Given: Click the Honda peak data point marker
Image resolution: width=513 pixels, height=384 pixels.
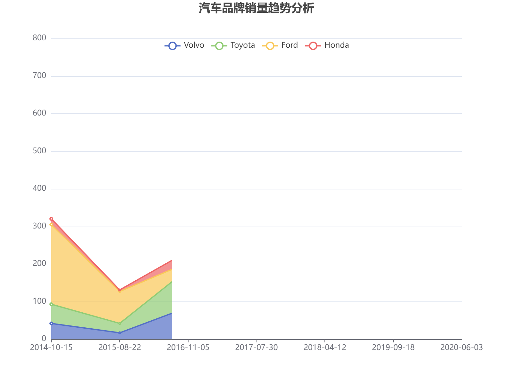Looking at the screenshot, I should coord(51,219).
